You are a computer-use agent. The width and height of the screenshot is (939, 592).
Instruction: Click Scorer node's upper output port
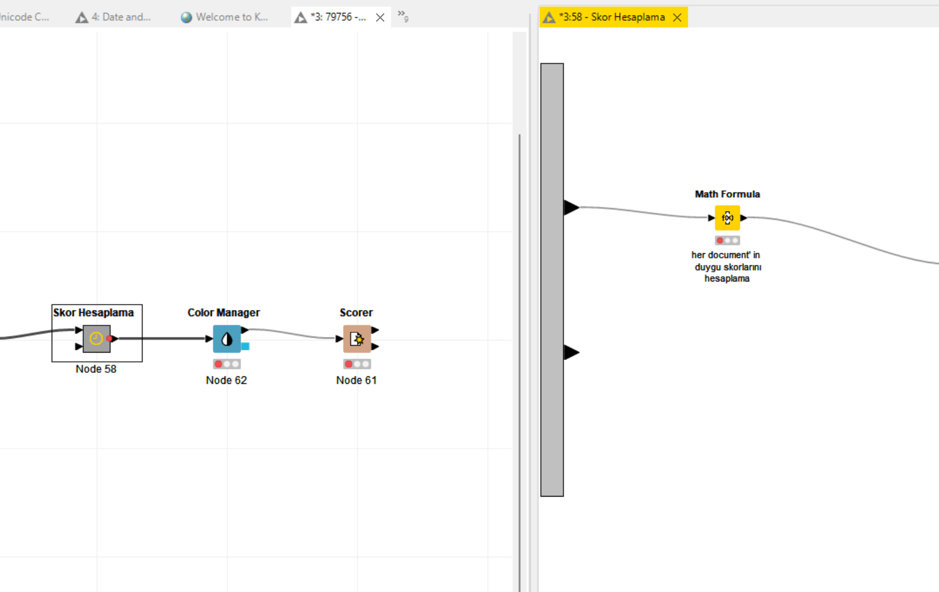coord(375,330)
